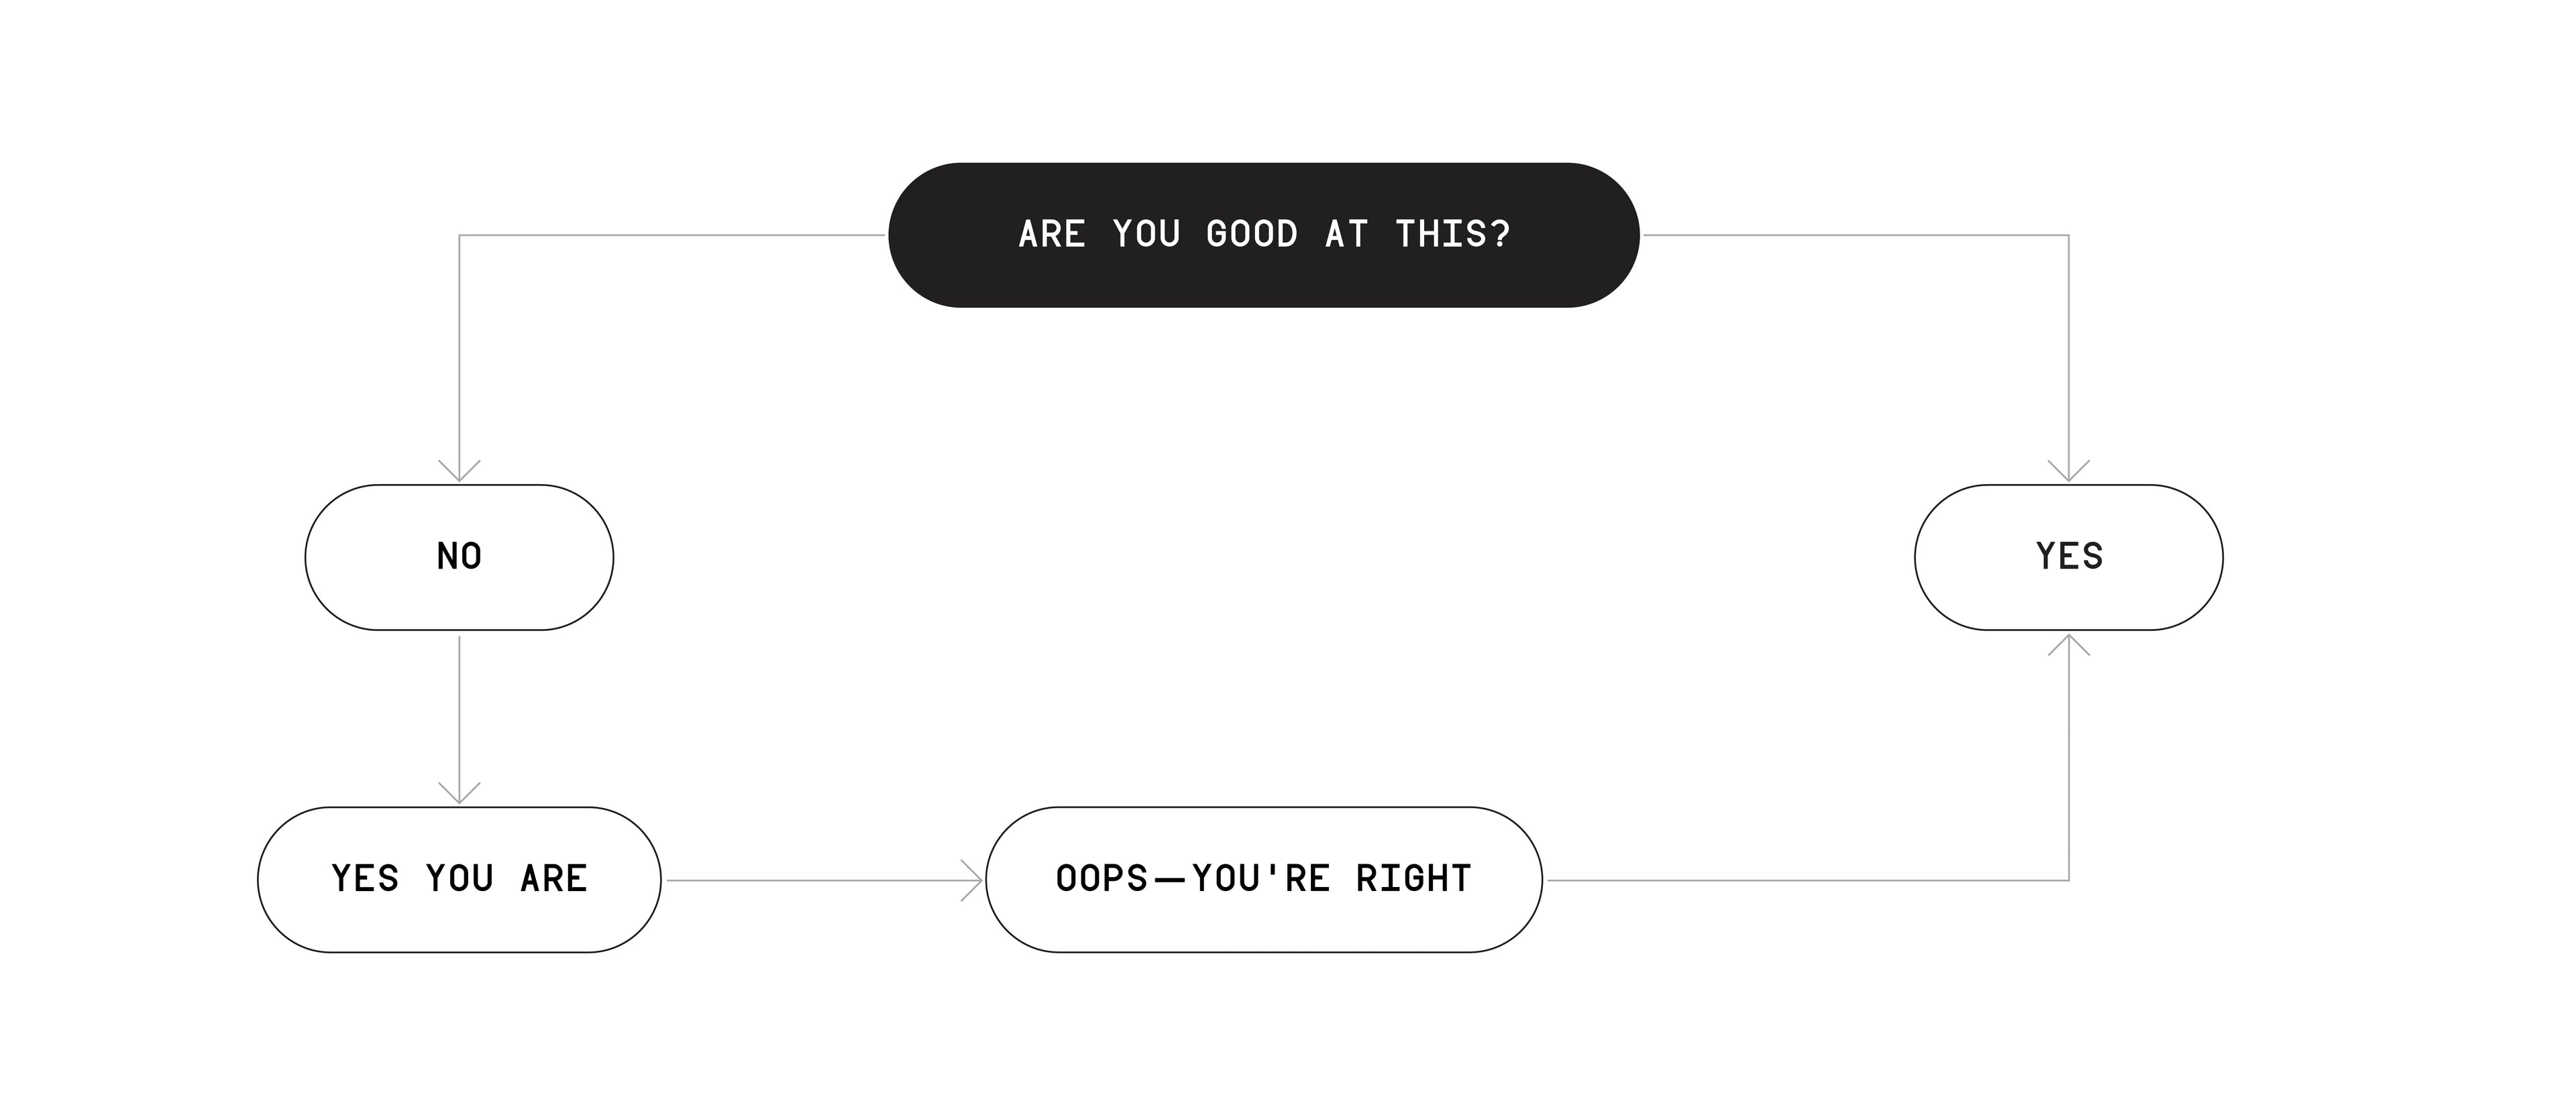Select the horizontal line leaving OOPS—YOU'RE RIGHT rightward

pyautogui.click(x=1808, y=880)
